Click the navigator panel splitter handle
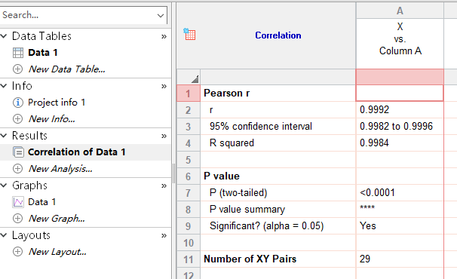Image resolution: width=457 pixels, height=279 pixels. coord(174,173)
